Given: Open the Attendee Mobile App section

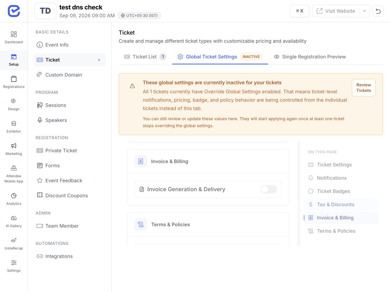Looking at the screenshot, I should (x=14, y=174).
